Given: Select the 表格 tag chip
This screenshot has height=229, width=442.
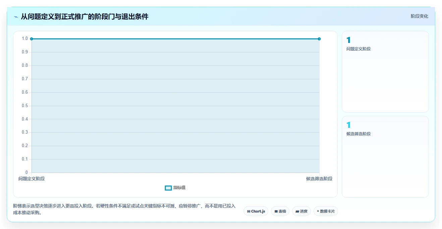Looking at the screenshot, I should point(280,211).
